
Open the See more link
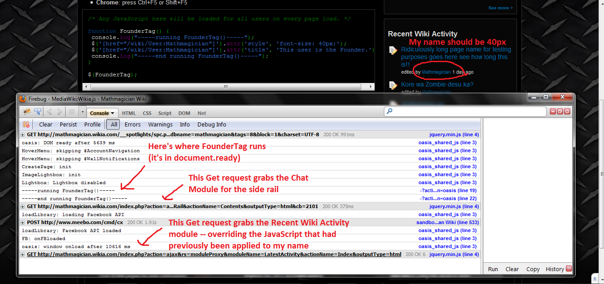pos(501,8)
